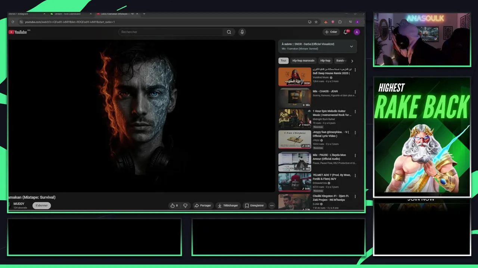Open options menu for 7ELMET ADO 7
Screen dimensions: 478x268
[x=355, y=175]
